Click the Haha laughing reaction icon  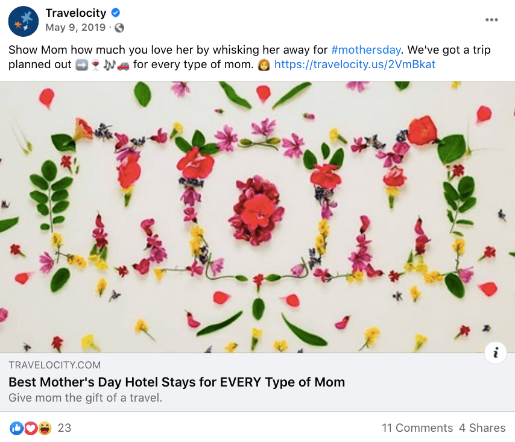click(45, 428)
